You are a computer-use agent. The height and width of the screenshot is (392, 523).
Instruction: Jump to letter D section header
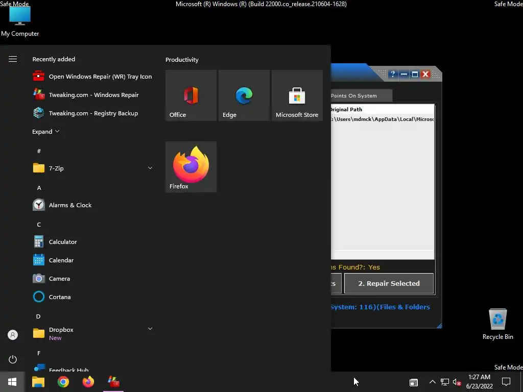click(x=38, y=316)
